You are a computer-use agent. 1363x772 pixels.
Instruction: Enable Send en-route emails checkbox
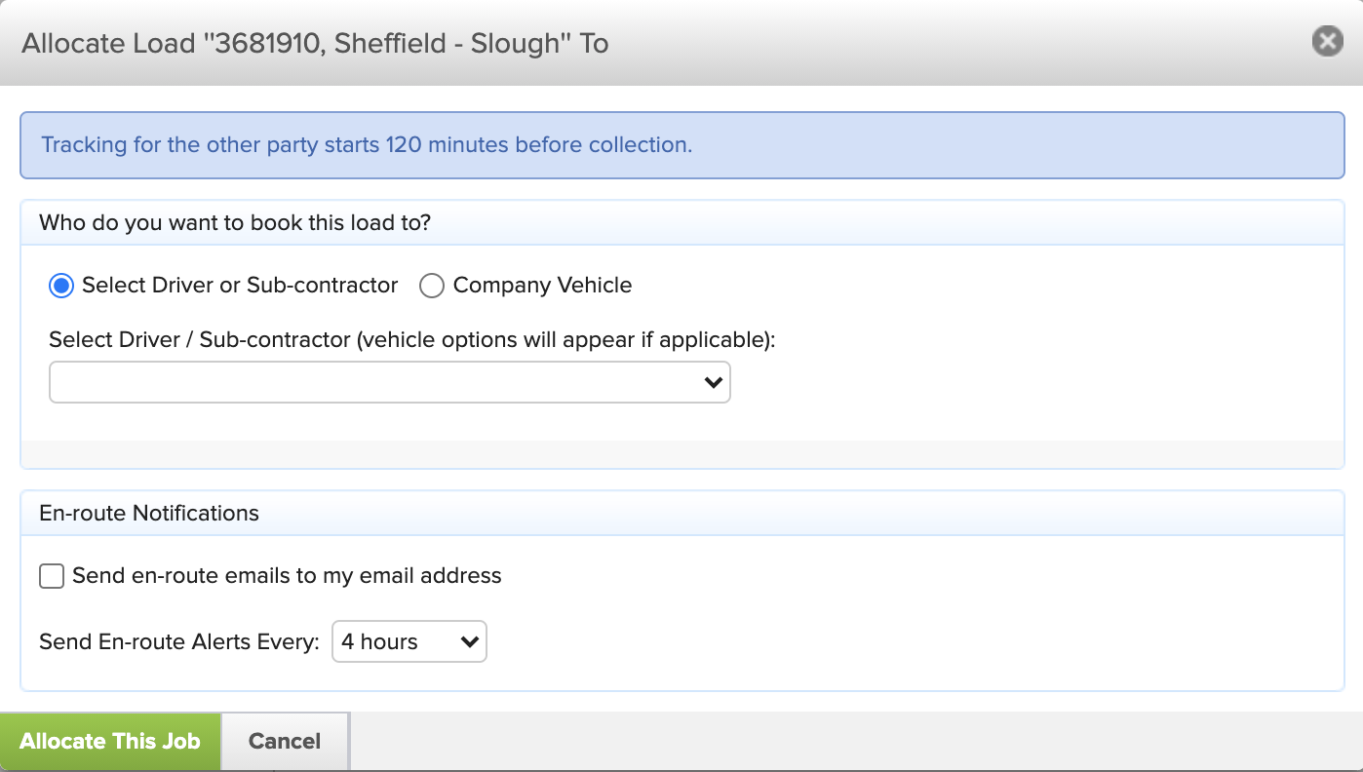(x=52, y=576)
